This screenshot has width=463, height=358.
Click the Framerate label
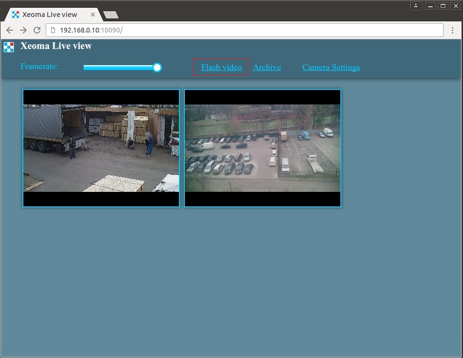[x=39, y=67]
